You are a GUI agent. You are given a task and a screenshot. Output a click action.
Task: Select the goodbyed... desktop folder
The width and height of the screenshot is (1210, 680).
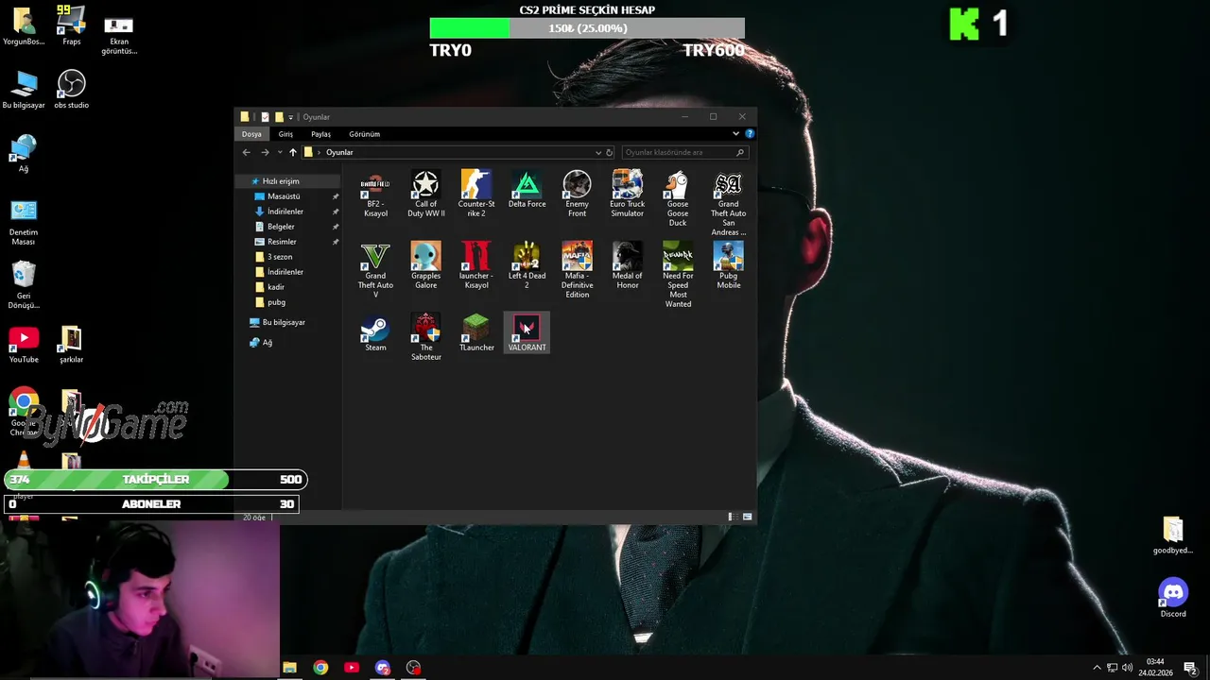point(1173,535)
